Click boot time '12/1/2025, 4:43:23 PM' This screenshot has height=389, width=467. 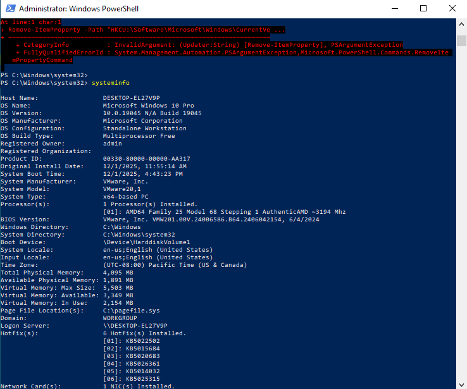pyautogui.click(x=142, y=174)
